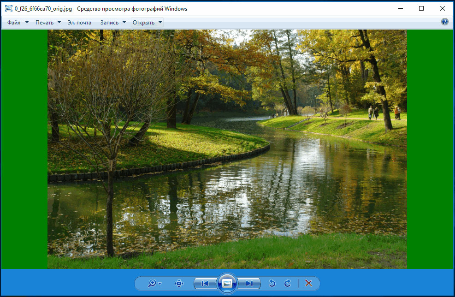Start the slideshow with the center button
This screenshot has height=297, width=455.
(227, 283)
